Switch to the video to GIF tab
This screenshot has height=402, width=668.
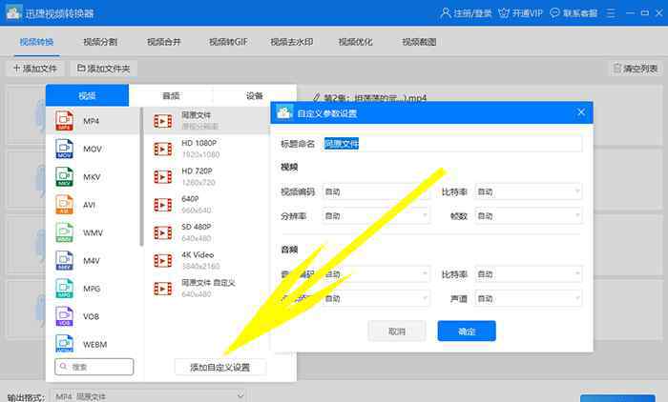228,42
